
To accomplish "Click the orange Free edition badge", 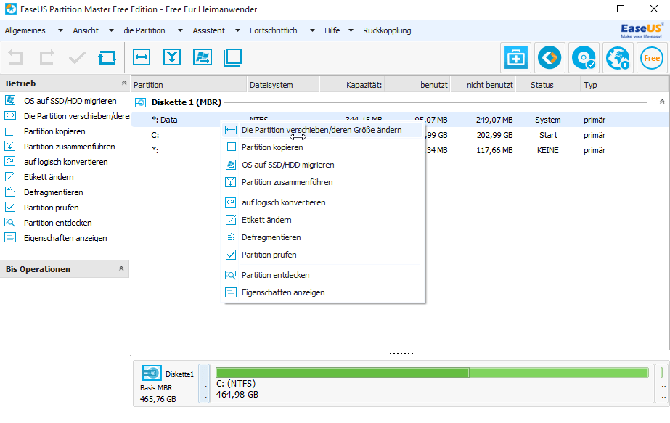I will tap(652, 58).
